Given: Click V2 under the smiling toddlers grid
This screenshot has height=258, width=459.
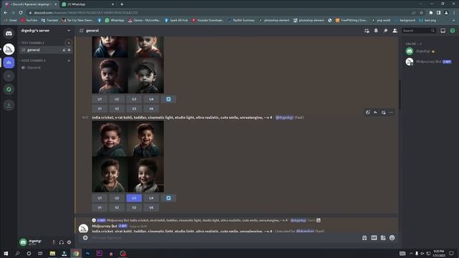Looking at the screenshot, I should tap(117, 208).
